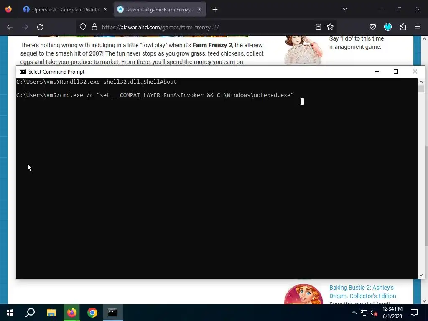Toggle reader view icon in address bar
The height and width of the screenshot is (321, 428).
coord(318,27)
